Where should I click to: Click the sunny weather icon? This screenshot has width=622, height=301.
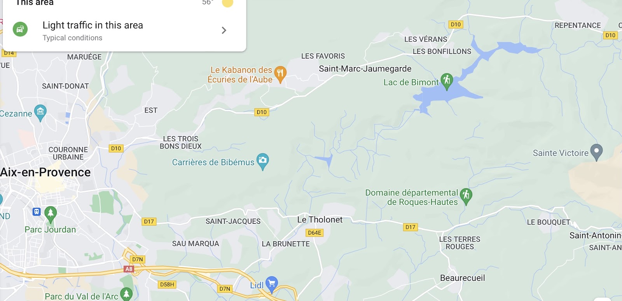(227, 2)
